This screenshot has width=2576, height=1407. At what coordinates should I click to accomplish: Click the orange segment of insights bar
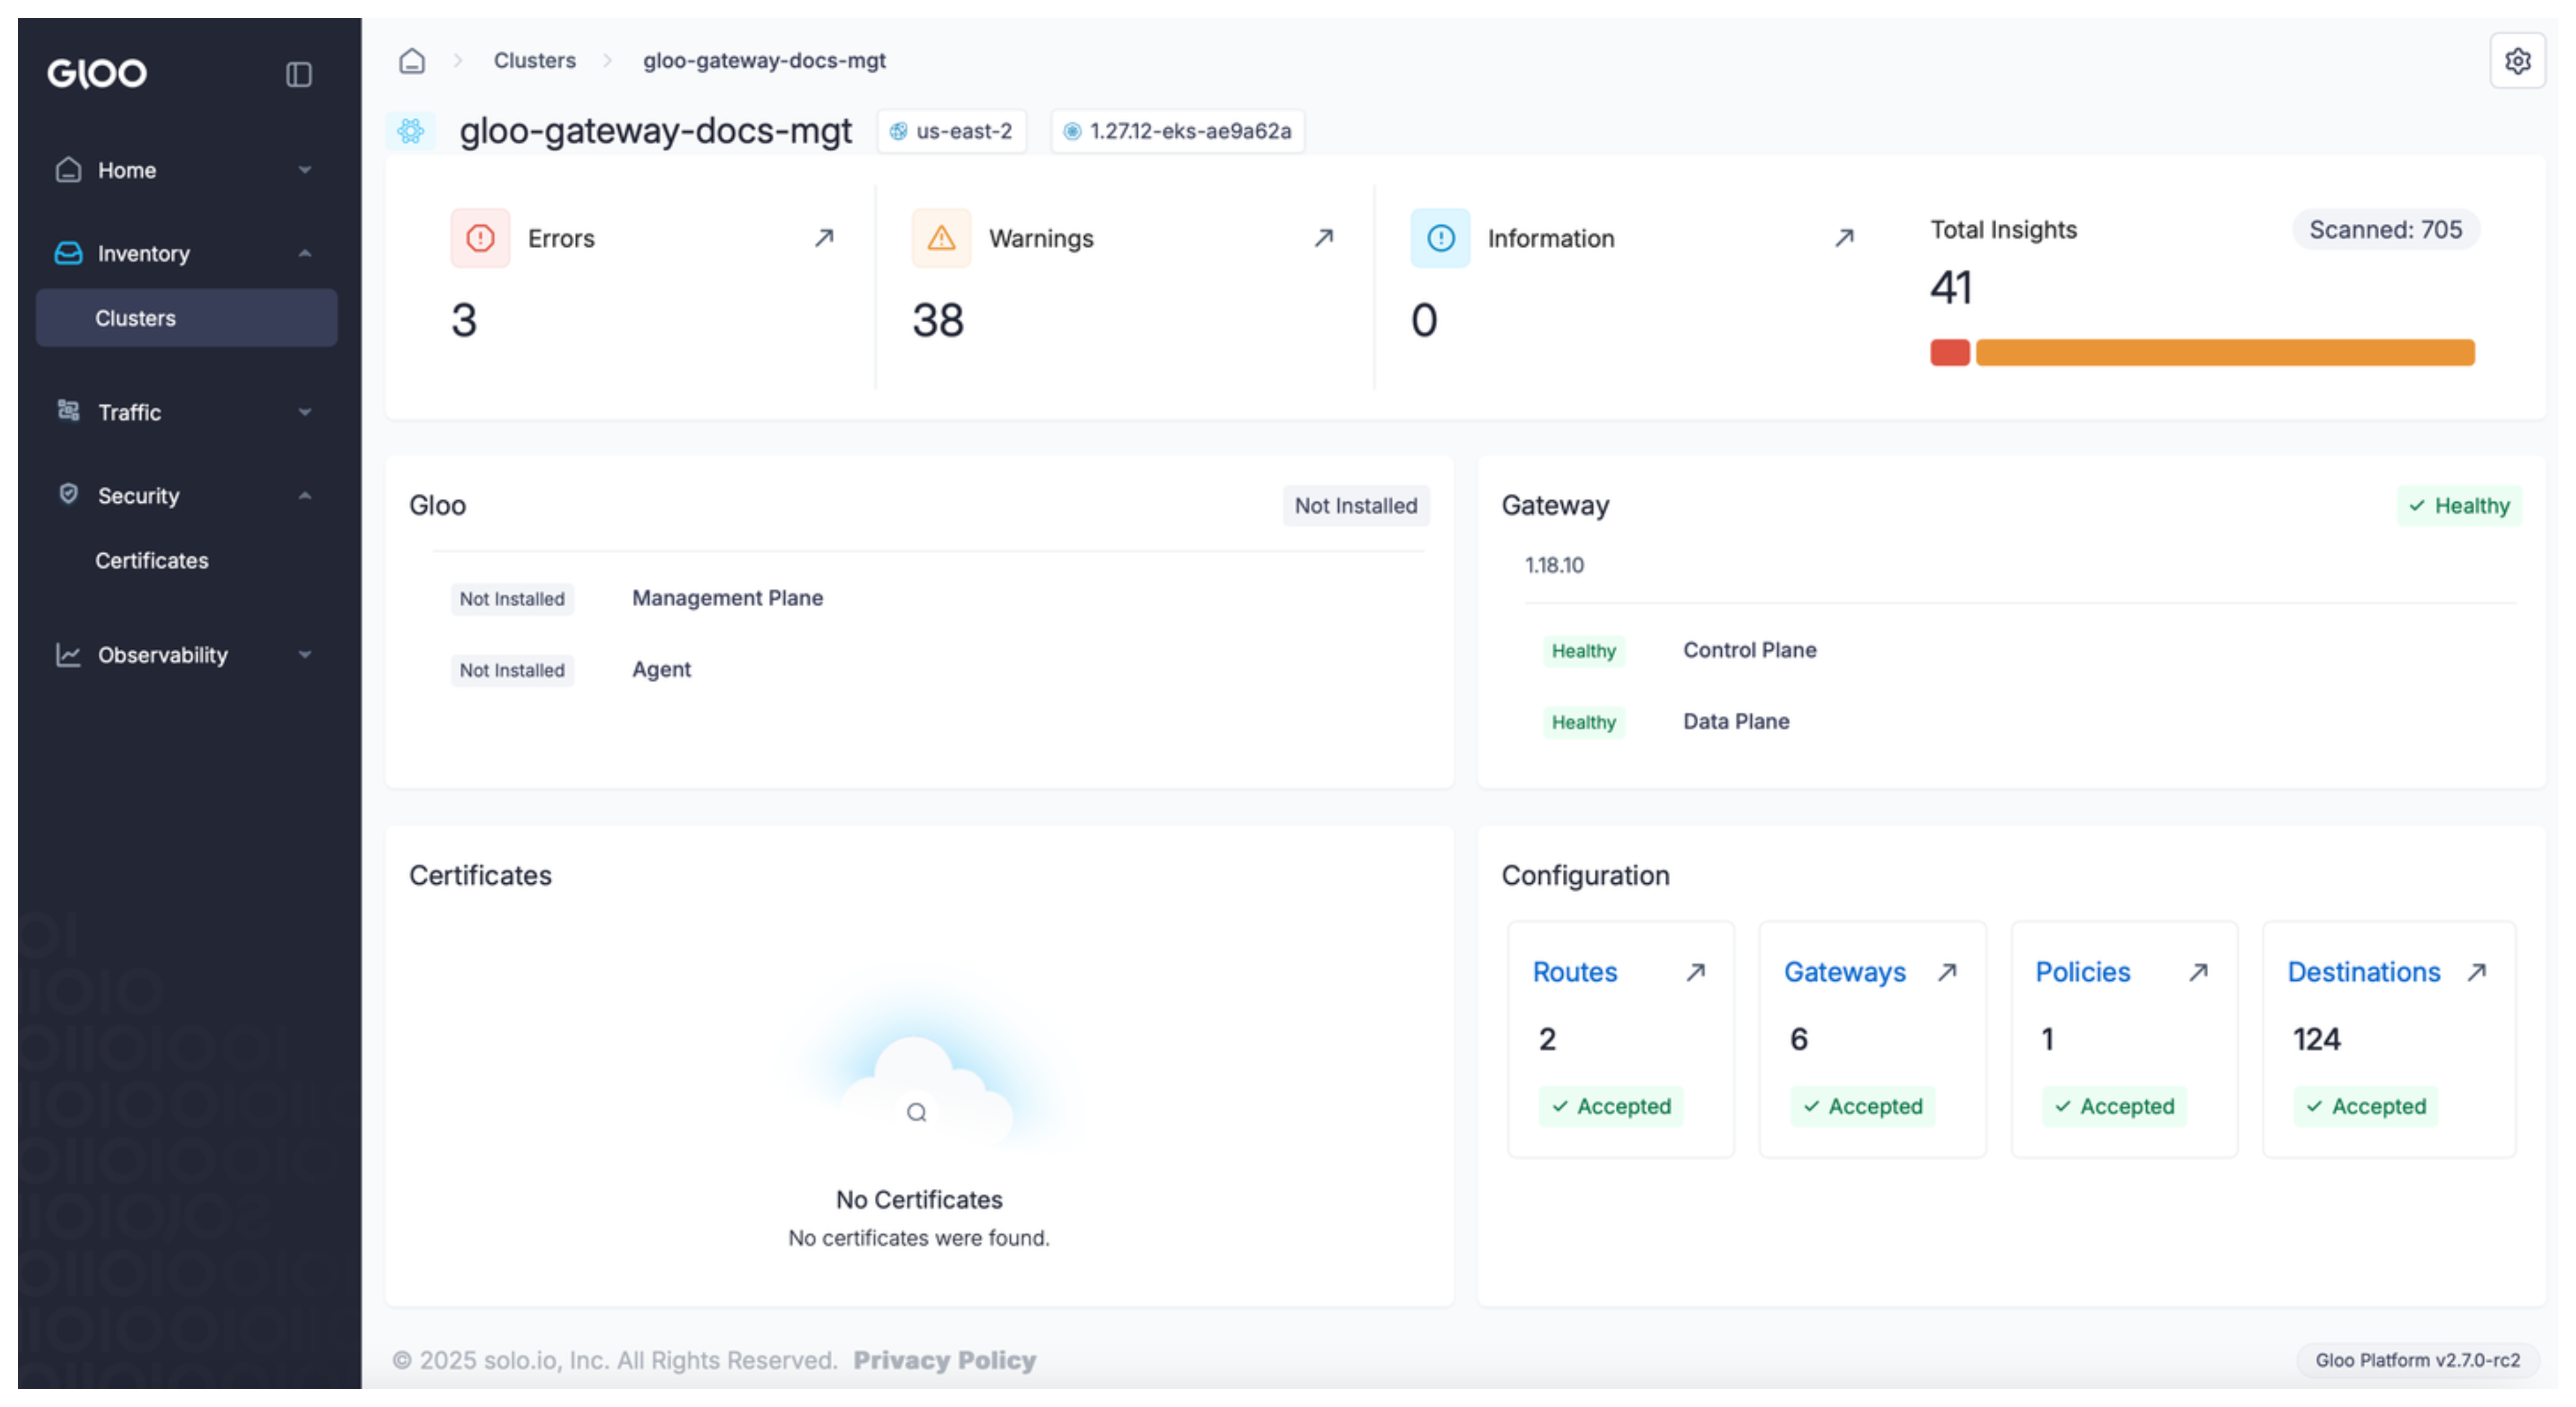coord(2225,352)
